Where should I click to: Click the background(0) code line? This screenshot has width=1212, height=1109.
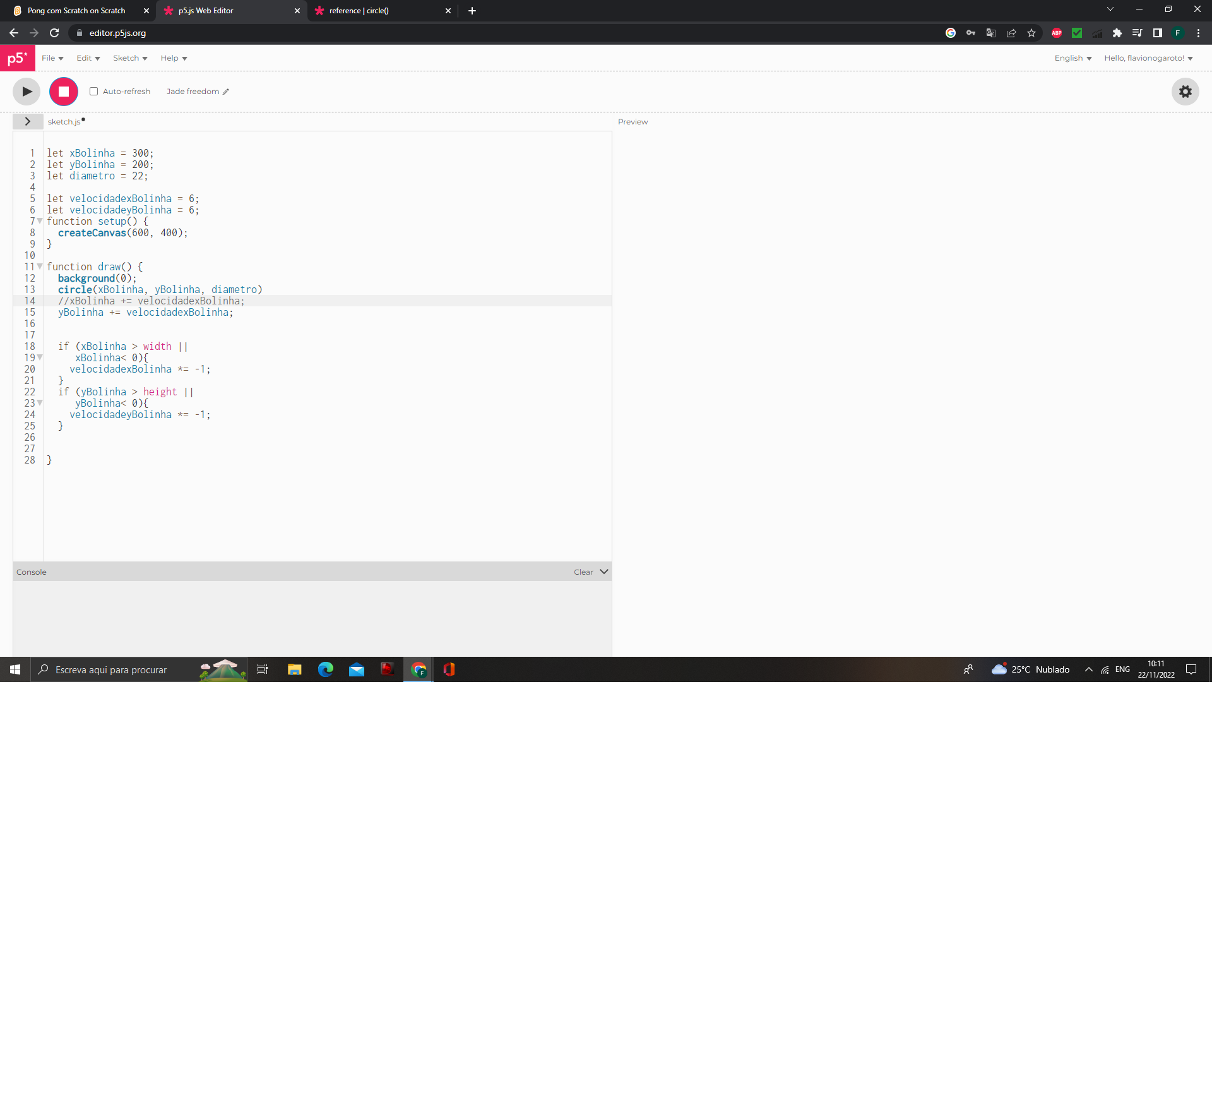click(97, 278)
